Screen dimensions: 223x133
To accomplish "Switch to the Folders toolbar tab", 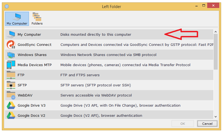I will [x=37, y=19].
